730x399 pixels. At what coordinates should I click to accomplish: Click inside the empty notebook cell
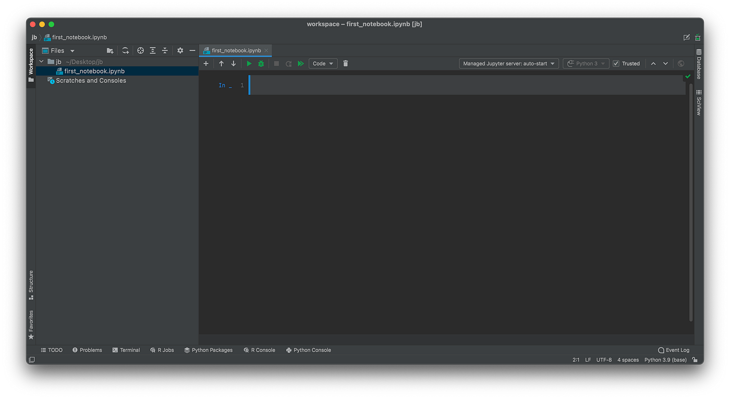point(467,85)
